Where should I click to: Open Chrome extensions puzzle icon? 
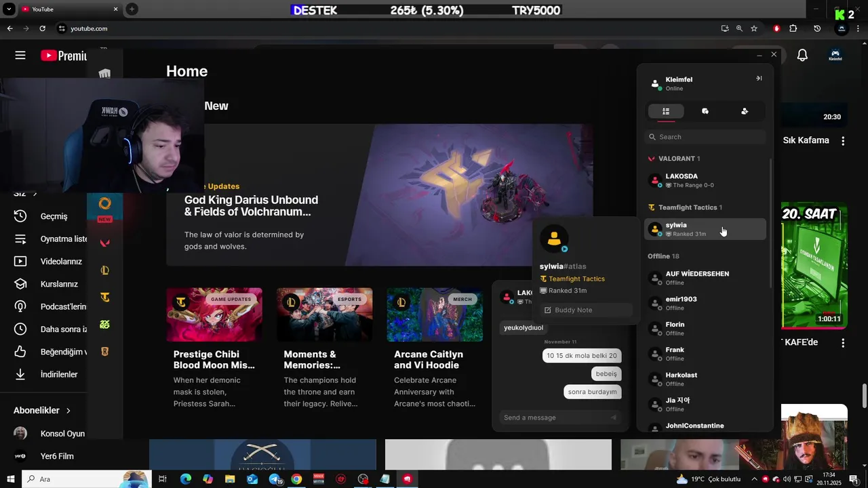pyautogui.click(x=793, y=28)
